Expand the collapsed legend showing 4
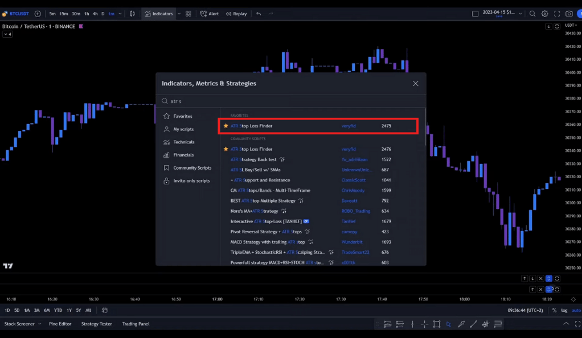This screenshot has width=582, height=338. pos(7,34)
